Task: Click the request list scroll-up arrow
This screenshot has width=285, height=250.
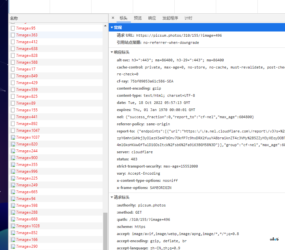Action: [105, 26]
